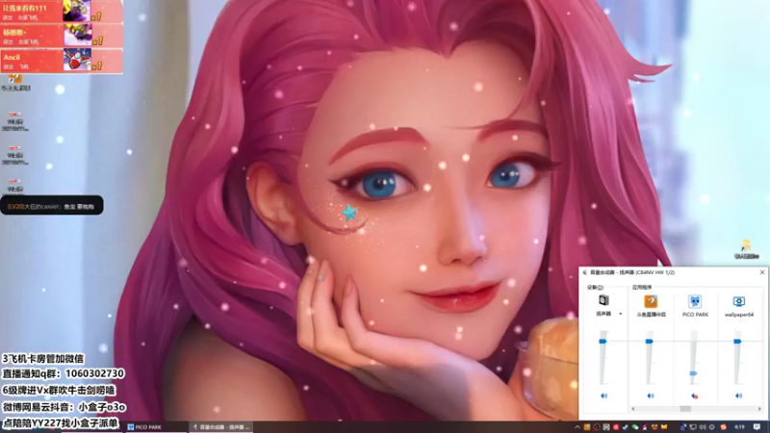Click the green WeChat tray icon
This screenshot has width=770, height=433.
(x=635, y=427)
